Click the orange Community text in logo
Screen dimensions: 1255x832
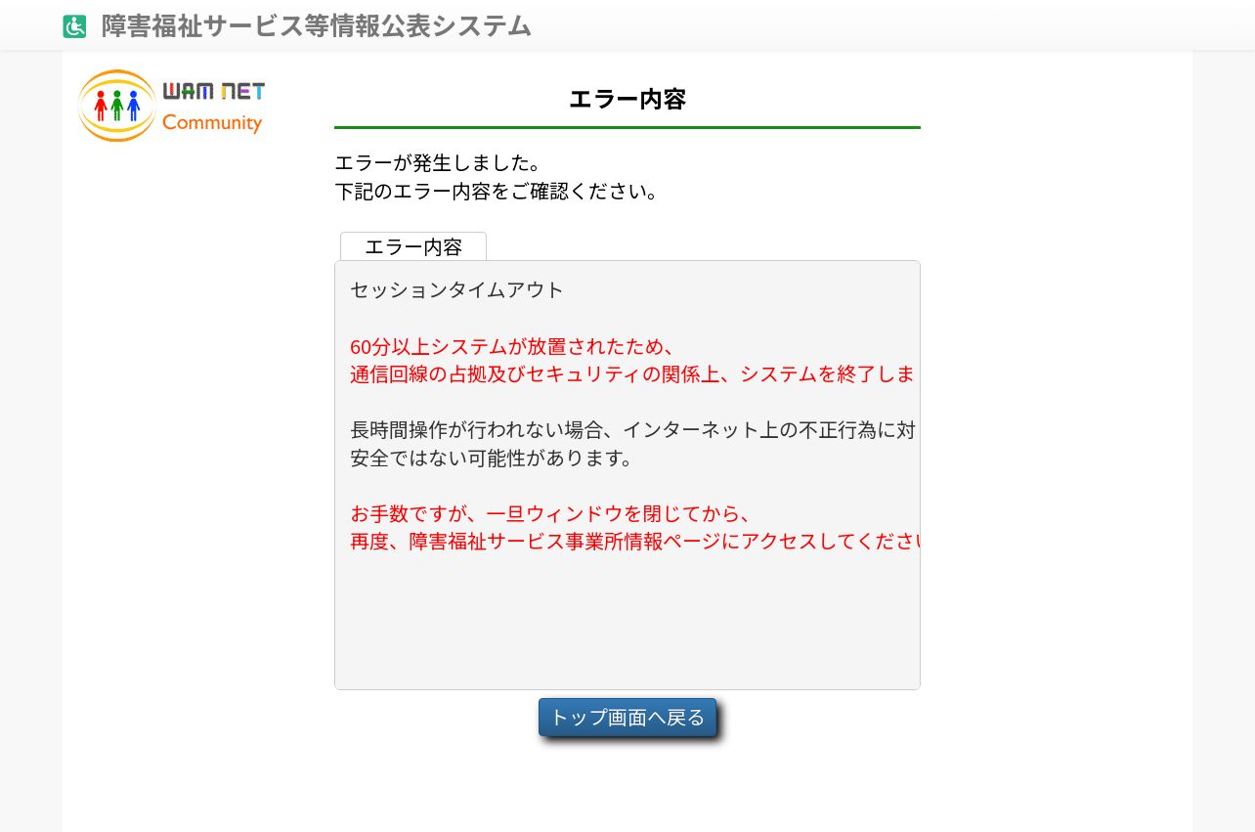coord(212,123)
